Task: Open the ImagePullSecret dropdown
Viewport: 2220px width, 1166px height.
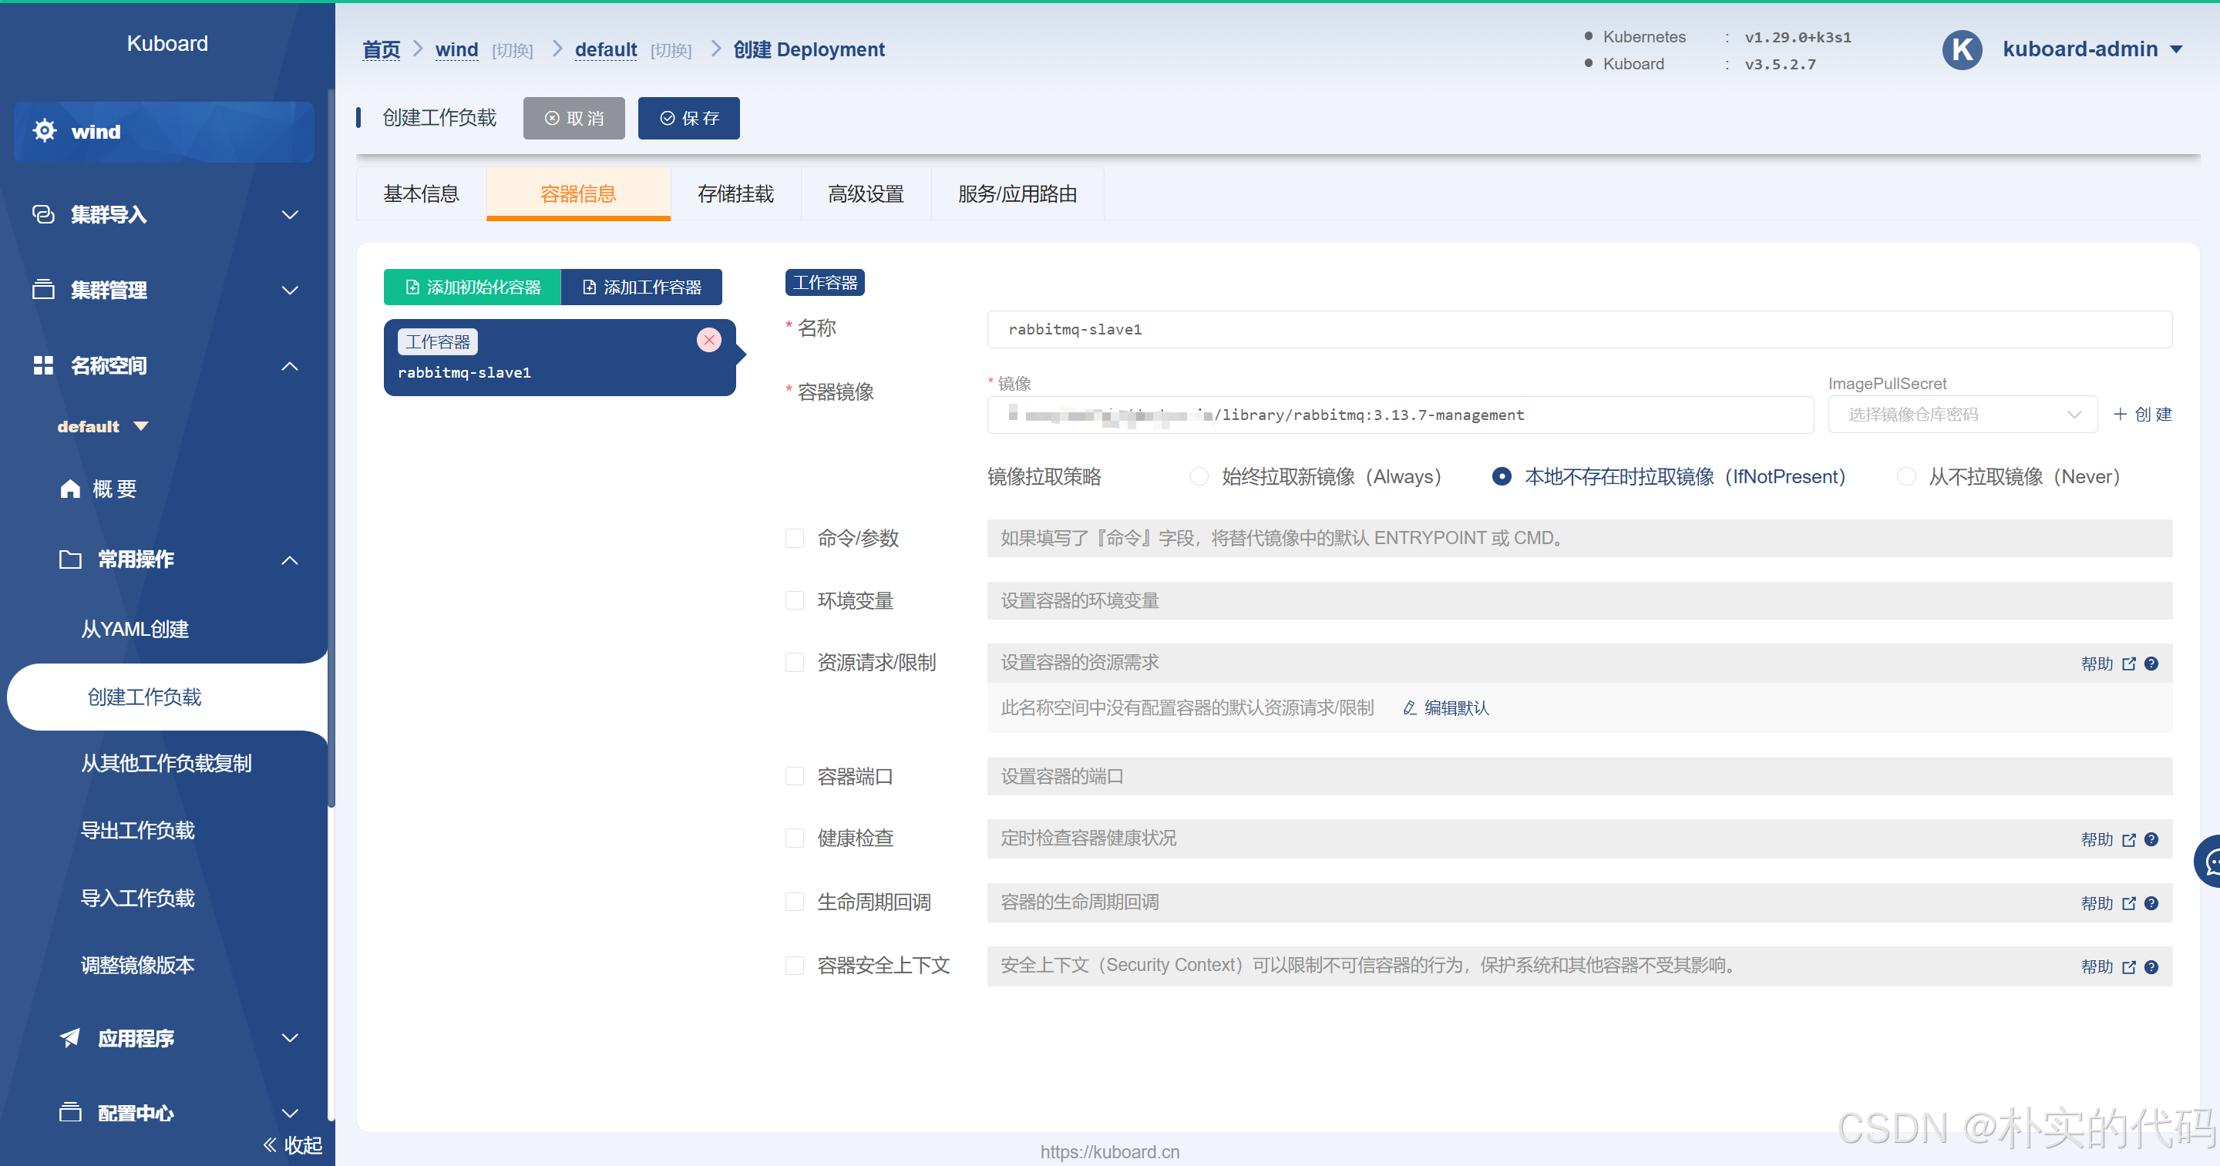Action: (x=1962, y=415)
